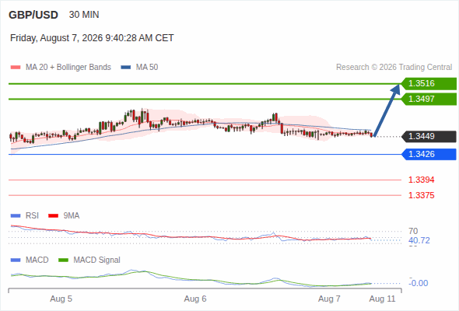
Task: Select the 1.3375 support level label
Action: 421,195
